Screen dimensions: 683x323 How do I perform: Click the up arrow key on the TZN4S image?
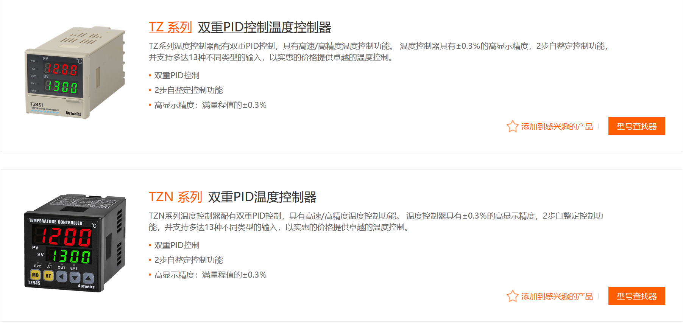(x=88, y=279)
